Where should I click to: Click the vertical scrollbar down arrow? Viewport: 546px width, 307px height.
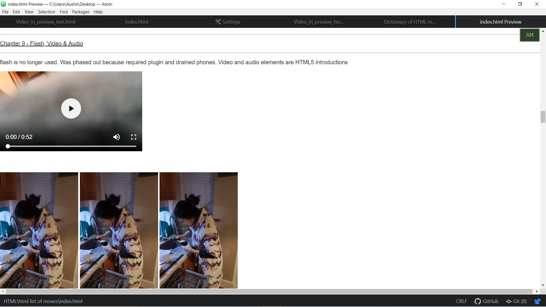point(543,285)
